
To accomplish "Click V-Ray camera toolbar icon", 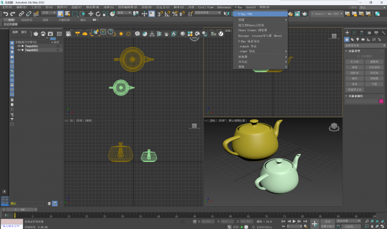I will (x=68, y=34).
